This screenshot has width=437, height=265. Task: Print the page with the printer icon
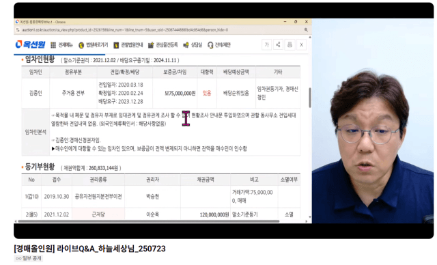point(290,45)
